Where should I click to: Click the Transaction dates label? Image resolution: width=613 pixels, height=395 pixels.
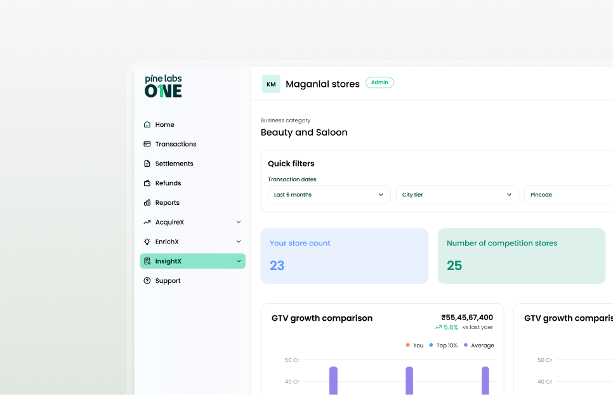pos(292,179)
